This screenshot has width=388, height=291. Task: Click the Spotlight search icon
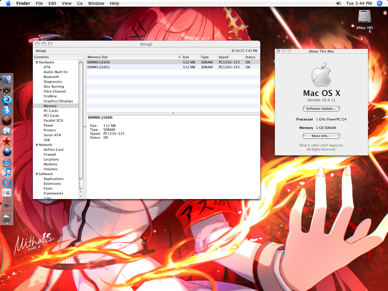[379, 3]
